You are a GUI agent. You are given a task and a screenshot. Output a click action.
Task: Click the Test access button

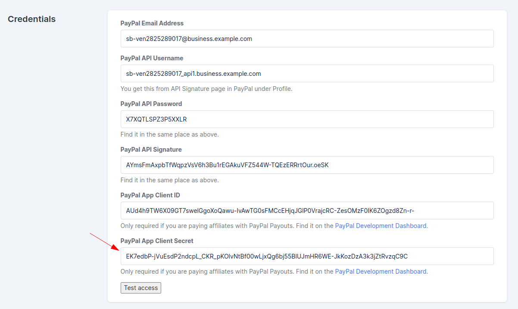point(141,288)
